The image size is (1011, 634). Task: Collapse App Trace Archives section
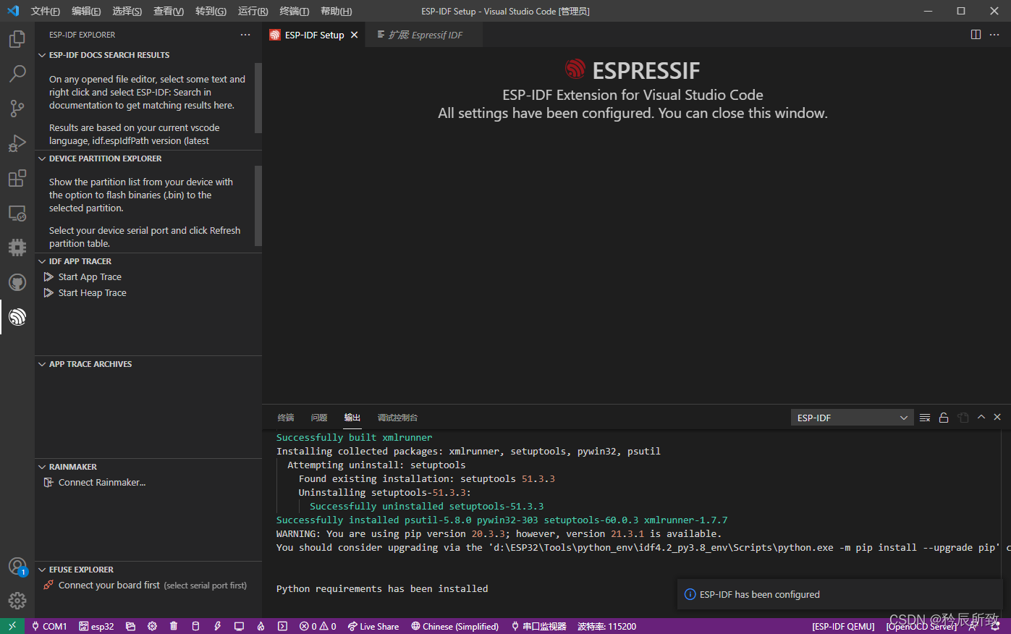coord(42,364)
